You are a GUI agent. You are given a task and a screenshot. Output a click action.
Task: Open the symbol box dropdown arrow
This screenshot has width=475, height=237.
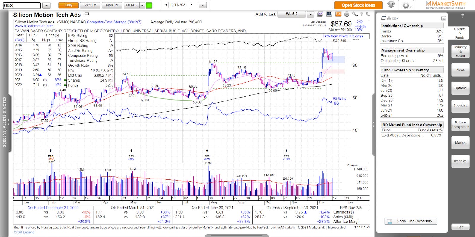coord(46,5)
